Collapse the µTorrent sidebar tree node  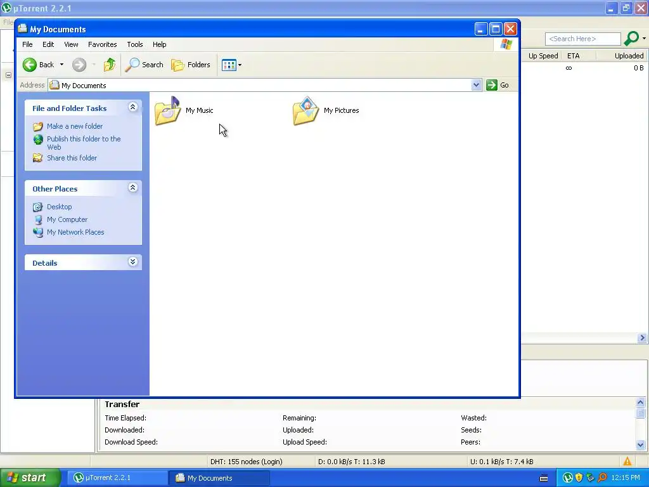click(8, 75)
